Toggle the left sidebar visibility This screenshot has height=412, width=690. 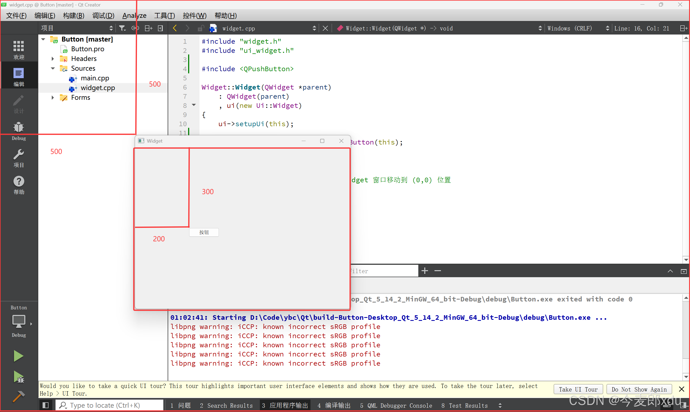click(x=46, y=405)
